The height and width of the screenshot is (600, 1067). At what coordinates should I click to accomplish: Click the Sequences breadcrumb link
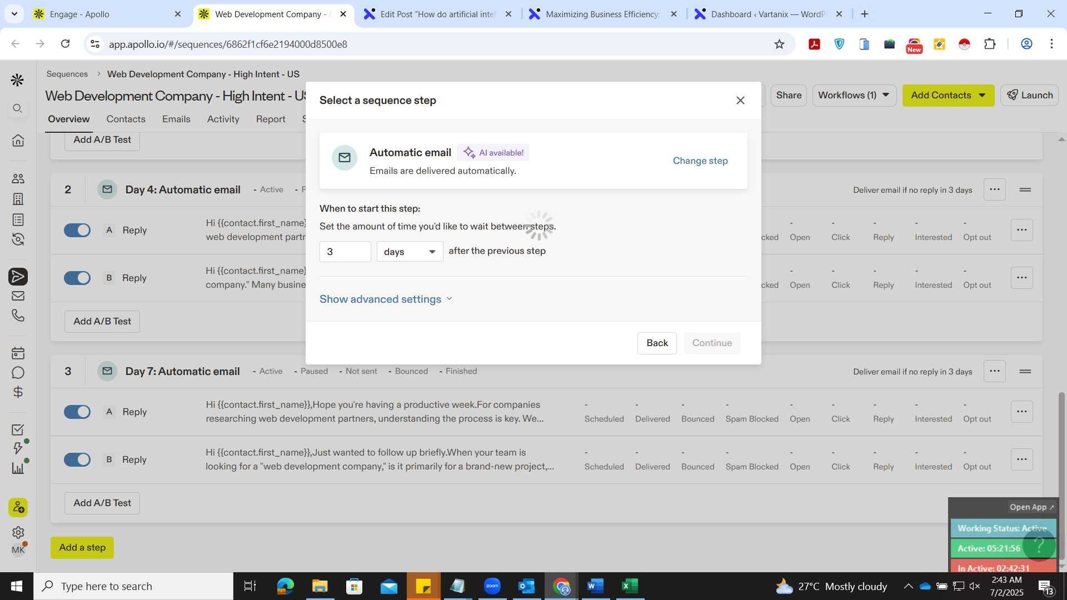click(x=67, y=74)
